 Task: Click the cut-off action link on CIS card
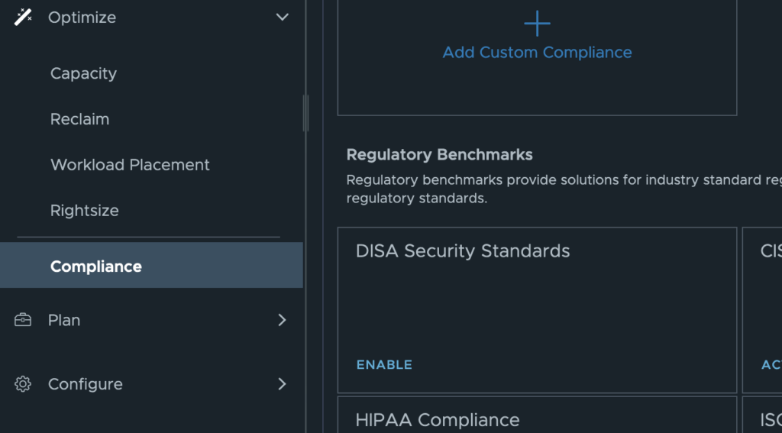click(x=771, y=365)
